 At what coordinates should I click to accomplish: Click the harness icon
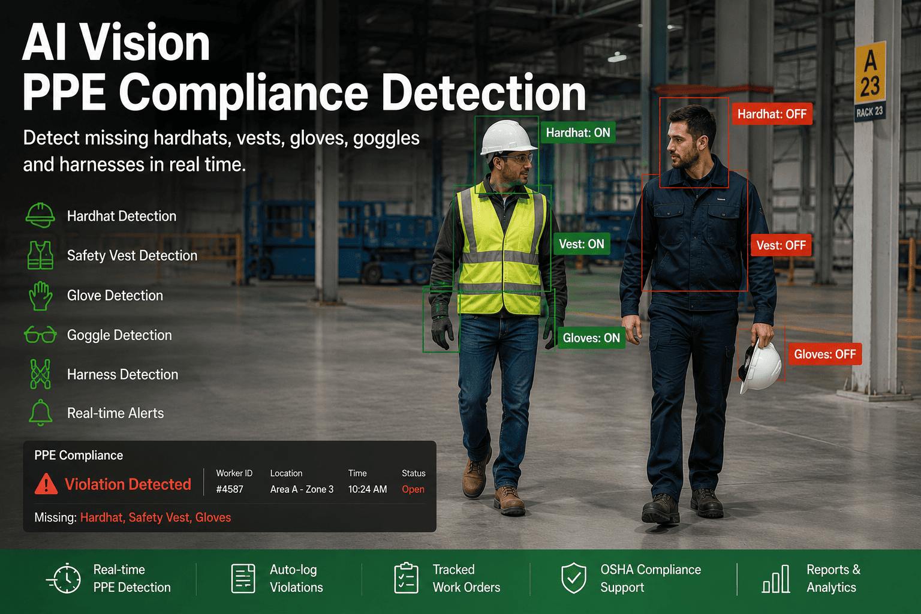coord(40,374)
